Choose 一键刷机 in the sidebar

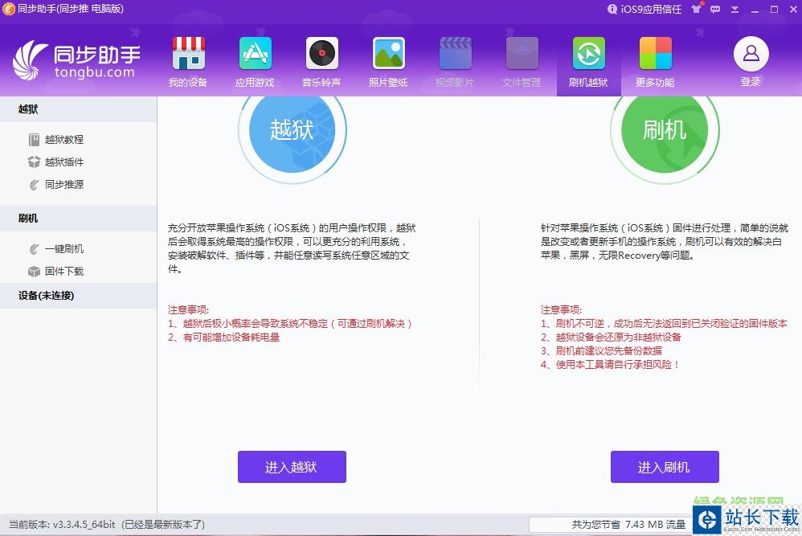click(63, 249)
